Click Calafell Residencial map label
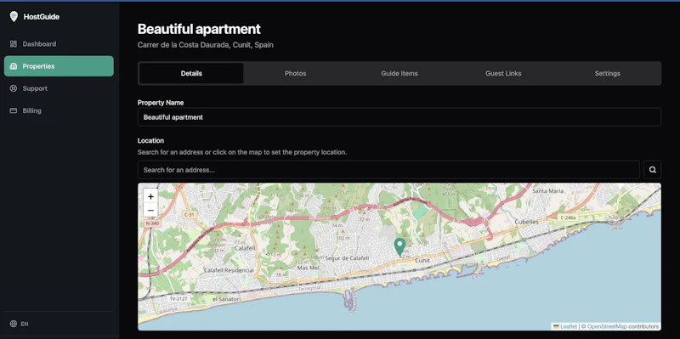 (x=229, y=270)
